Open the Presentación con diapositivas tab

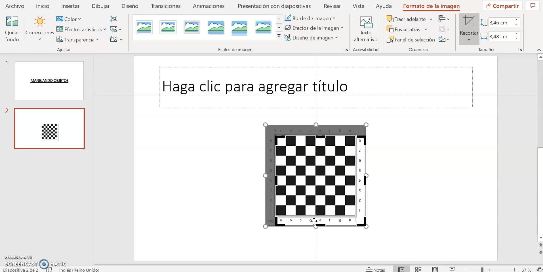click(274, 6)
